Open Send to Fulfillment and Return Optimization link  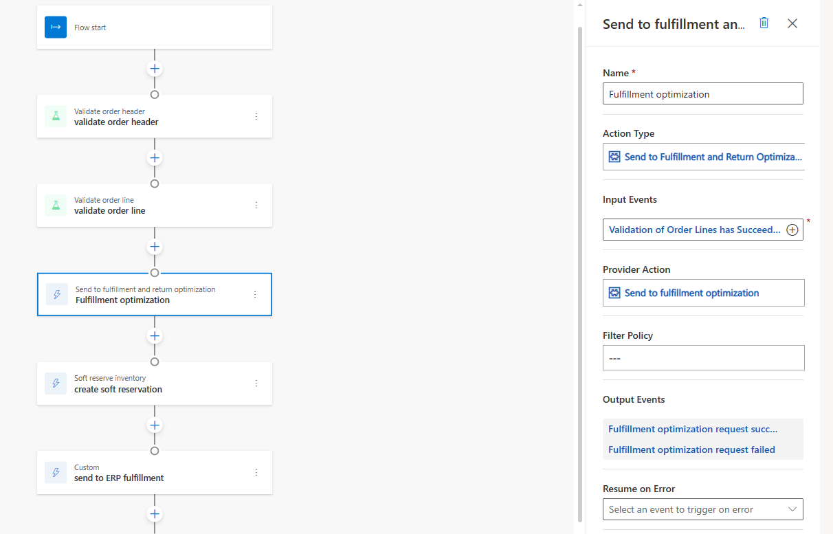click(x=713, y=157)
